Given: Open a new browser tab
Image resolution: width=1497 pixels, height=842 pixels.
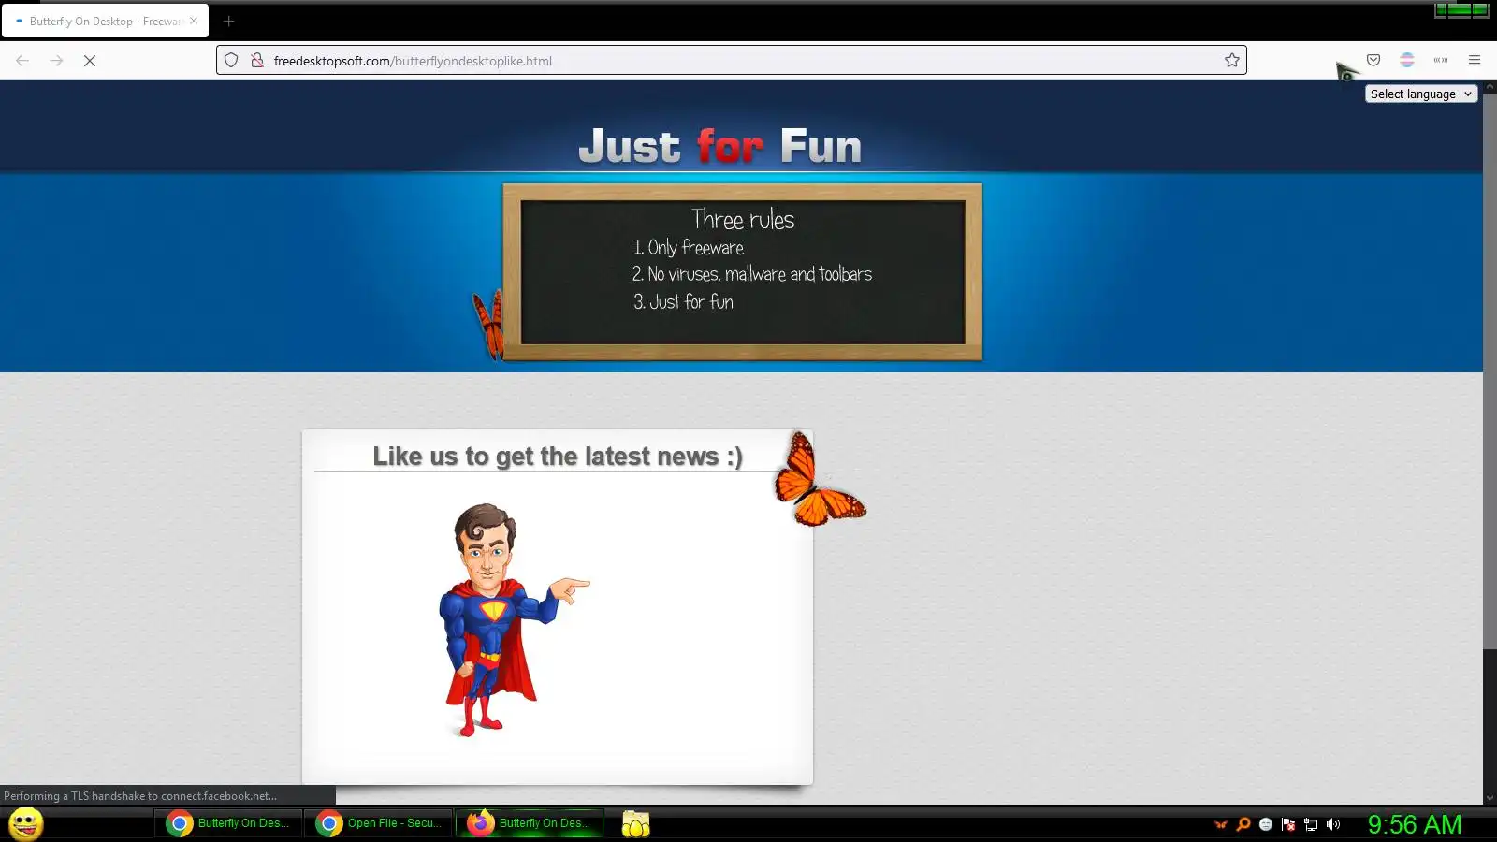Looking at the screenshot, I should [229, 21].
